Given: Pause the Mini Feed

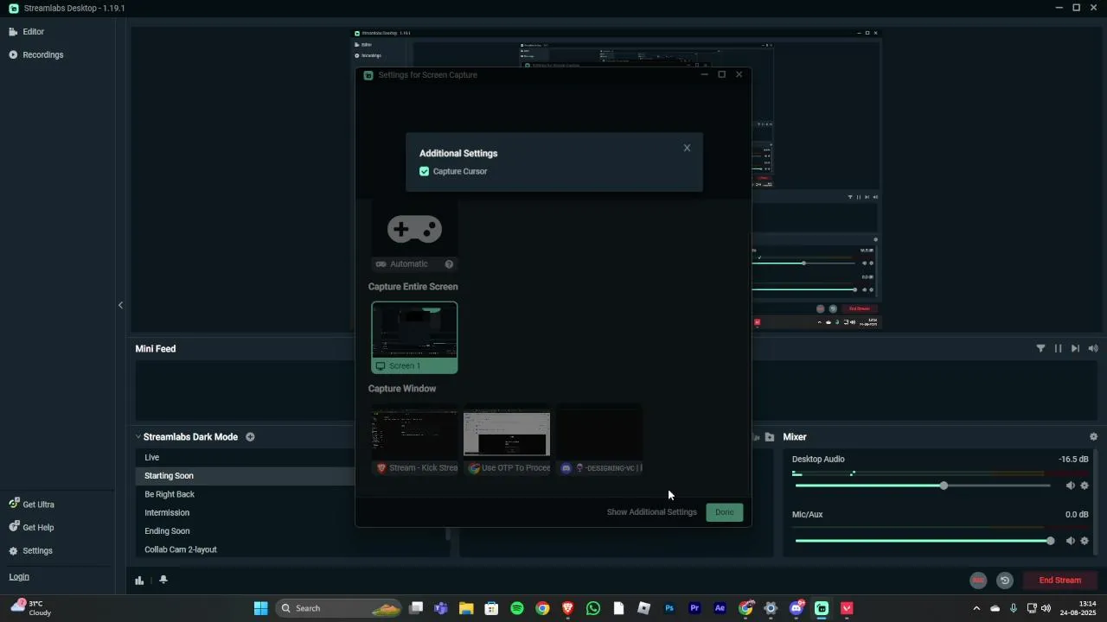Looking at the screenshot, I should [x=1058, y=349].
